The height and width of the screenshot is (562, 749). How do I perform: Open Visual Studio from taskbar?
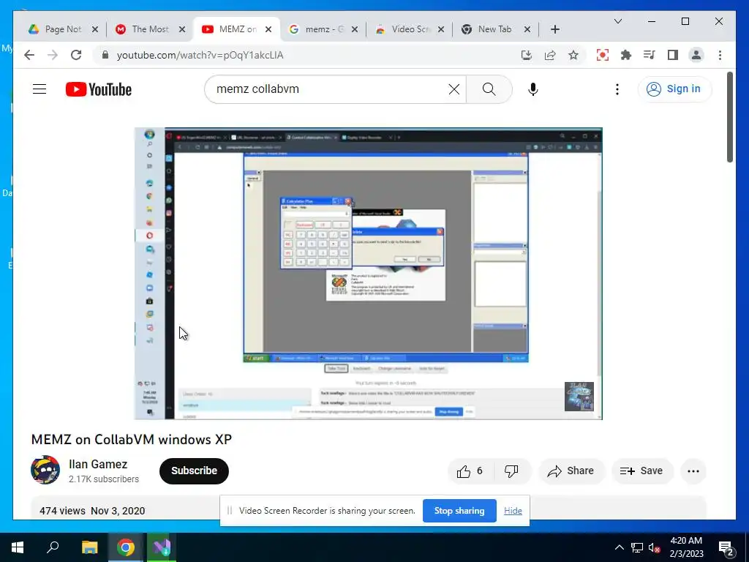pyautogui.click(x=162, y=547)
